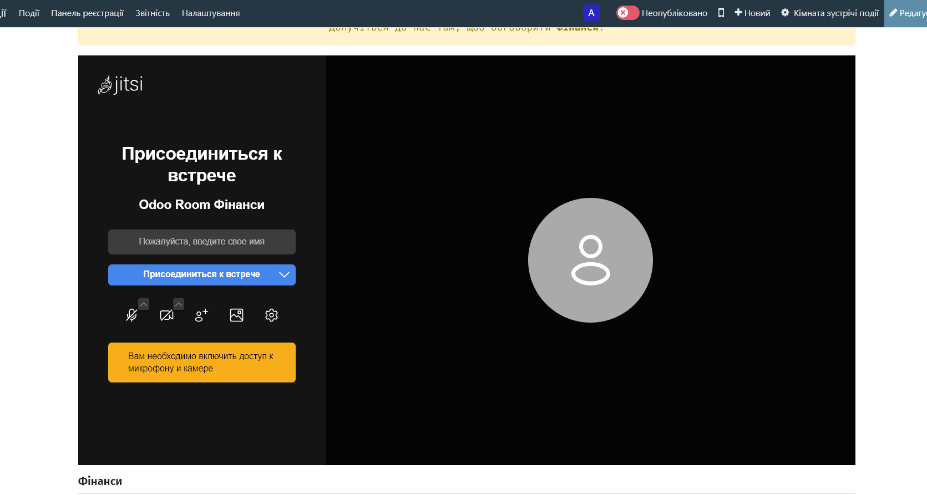
Task: Open Jitsi settings gear icon
Action: pyautogui.click(x=271, y=315)
